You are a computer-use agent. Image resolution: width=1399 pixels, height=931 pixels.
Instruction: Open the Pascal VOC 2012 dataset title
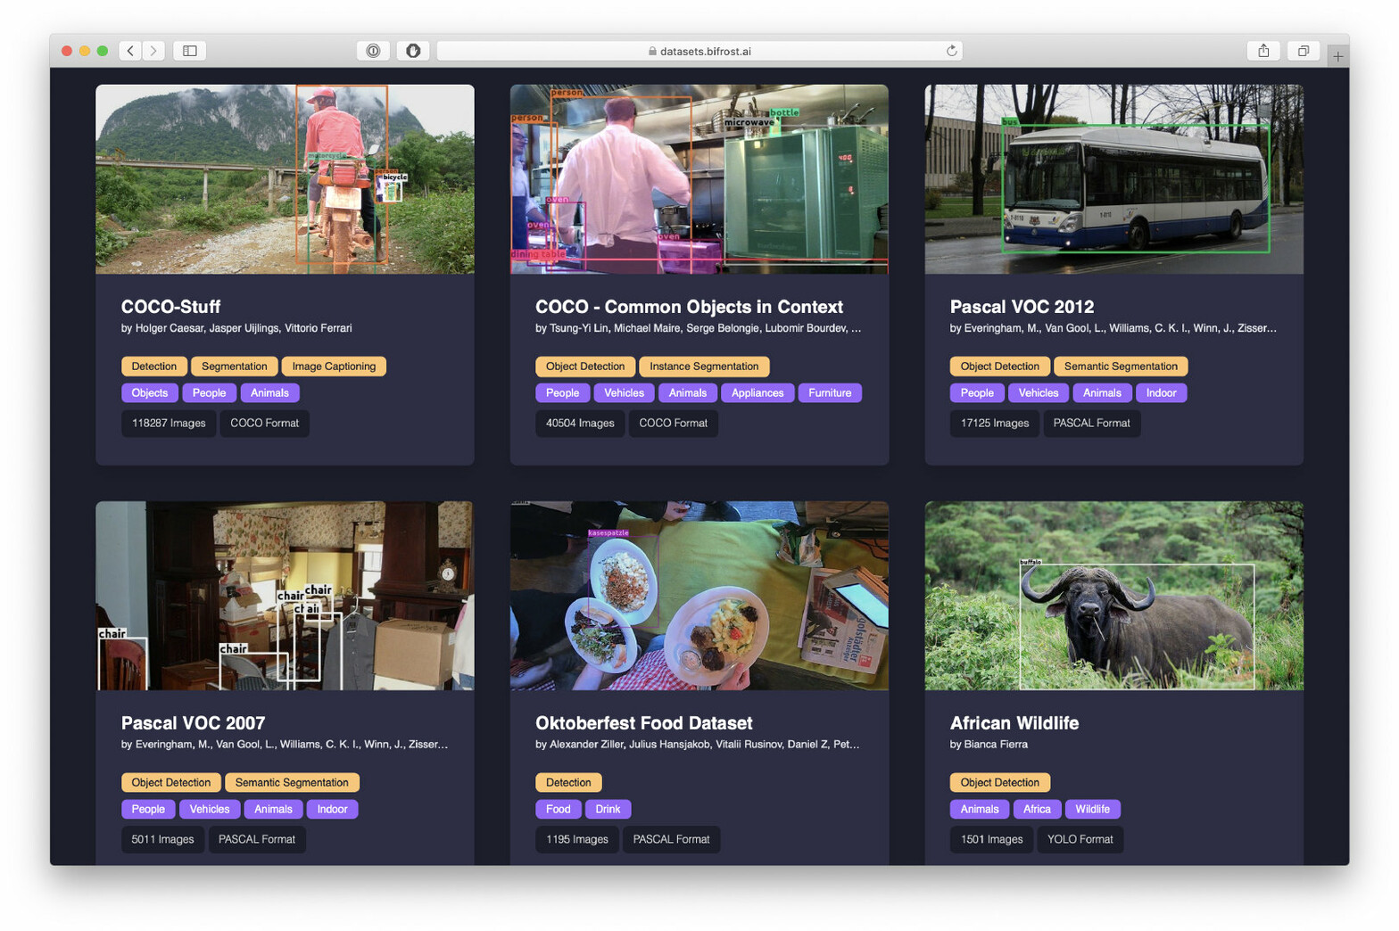click(1022, 307)
